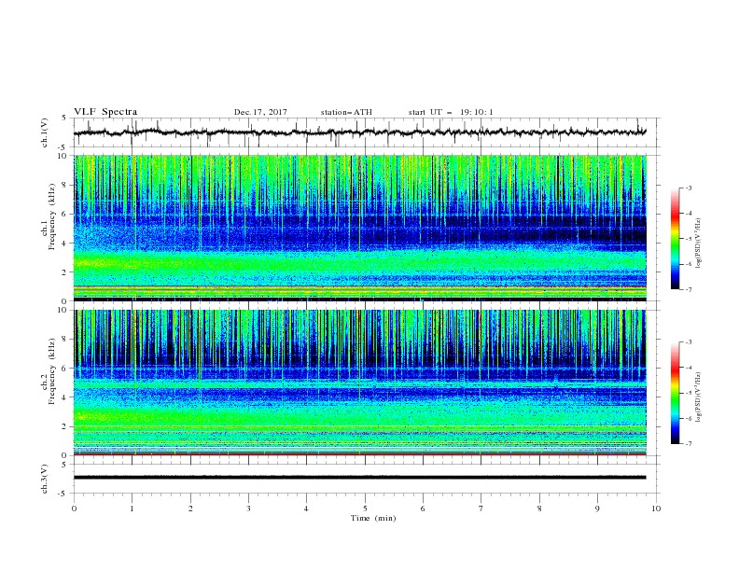Select the date text "Dec. 17, 2017"
Screen dimensions: 739x571
(260, 112)
